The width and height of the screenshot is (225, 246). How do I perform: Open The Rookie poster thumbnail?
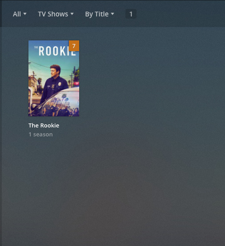pos(54,78)
